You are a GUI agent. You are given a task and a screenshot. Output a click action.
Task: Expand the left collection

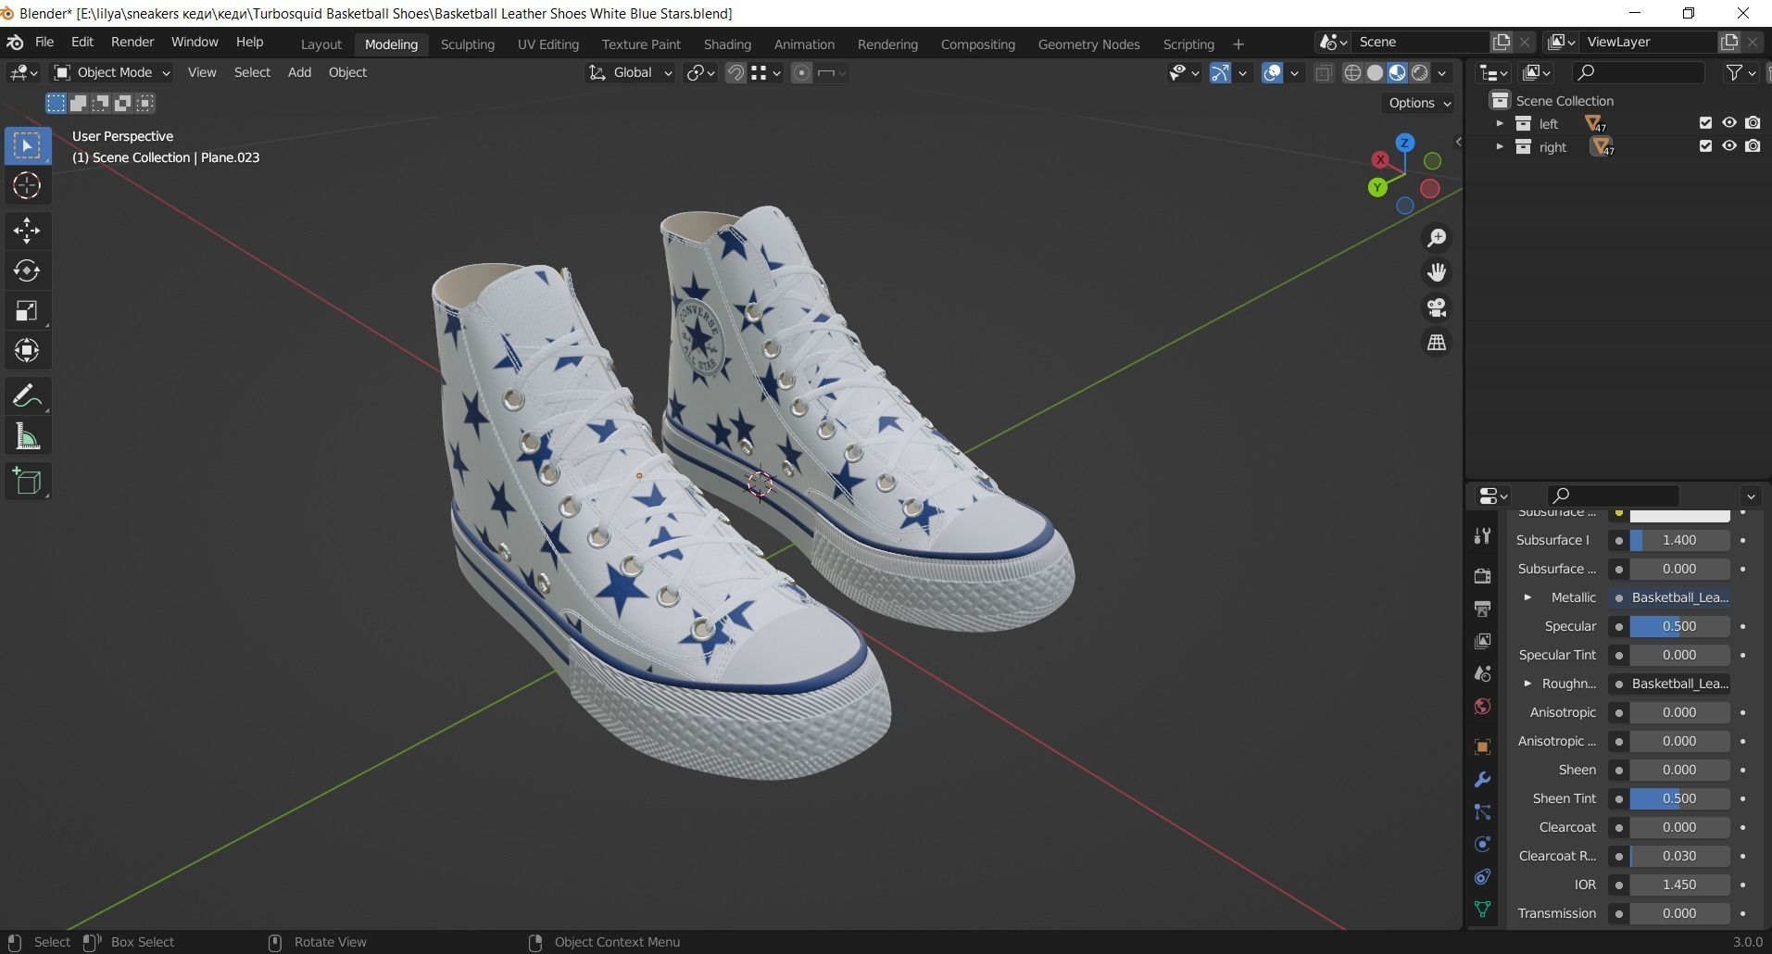pos(1500,123)
